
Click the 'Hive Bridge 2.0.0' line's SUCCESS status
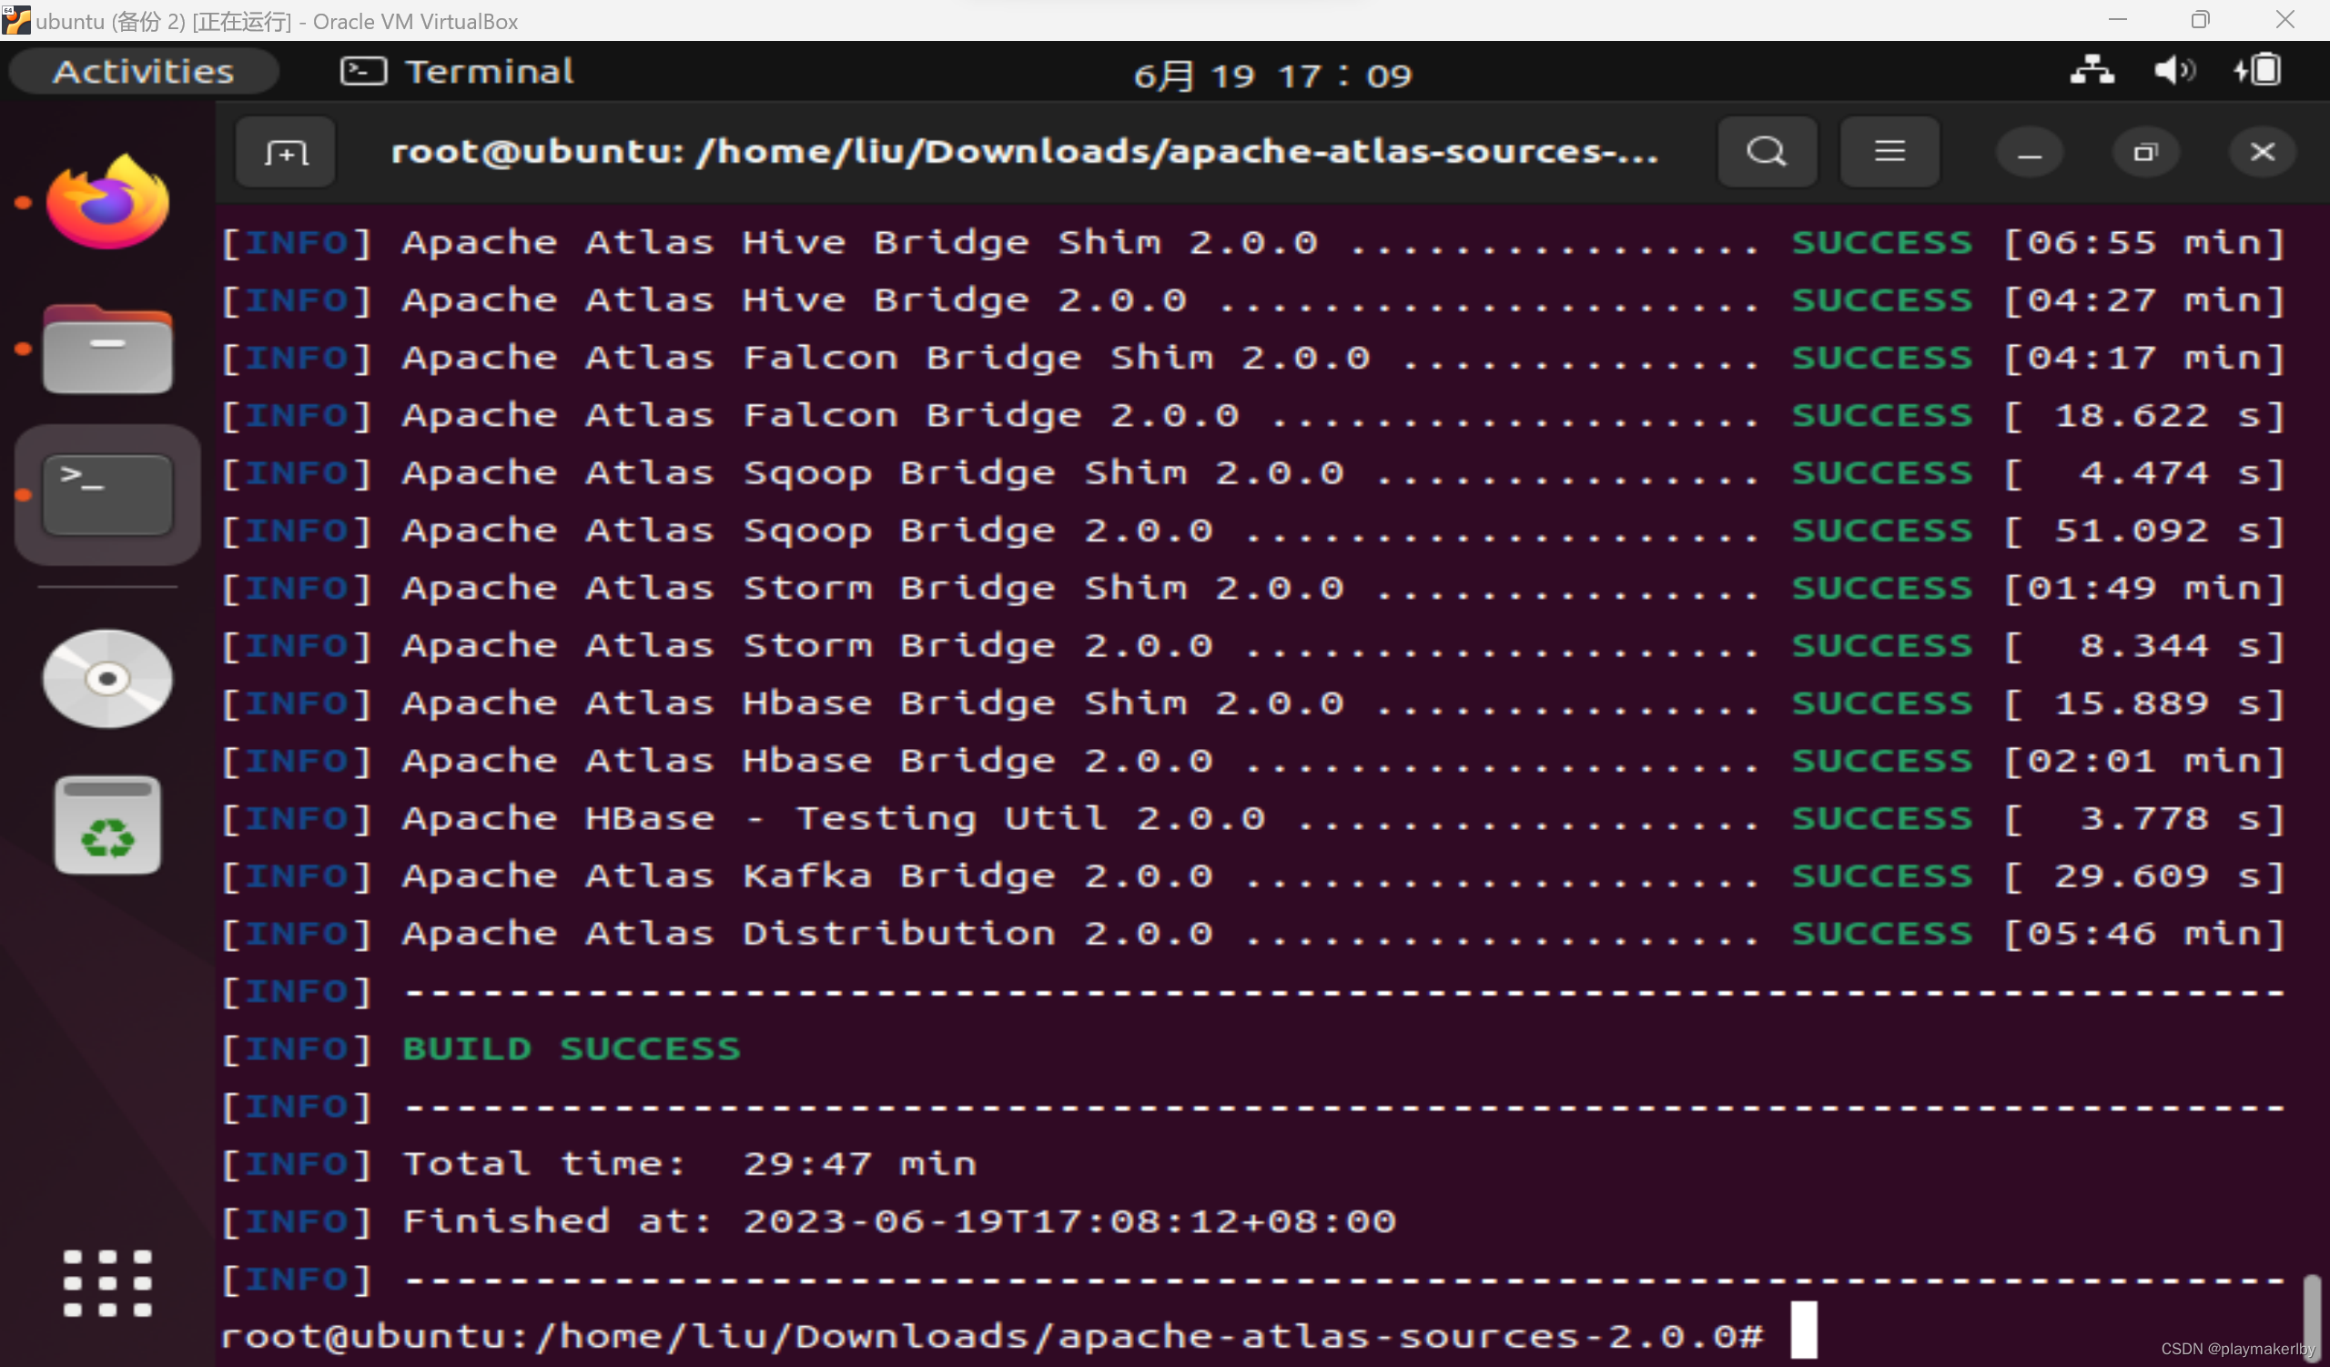[x=1881, y=300]
